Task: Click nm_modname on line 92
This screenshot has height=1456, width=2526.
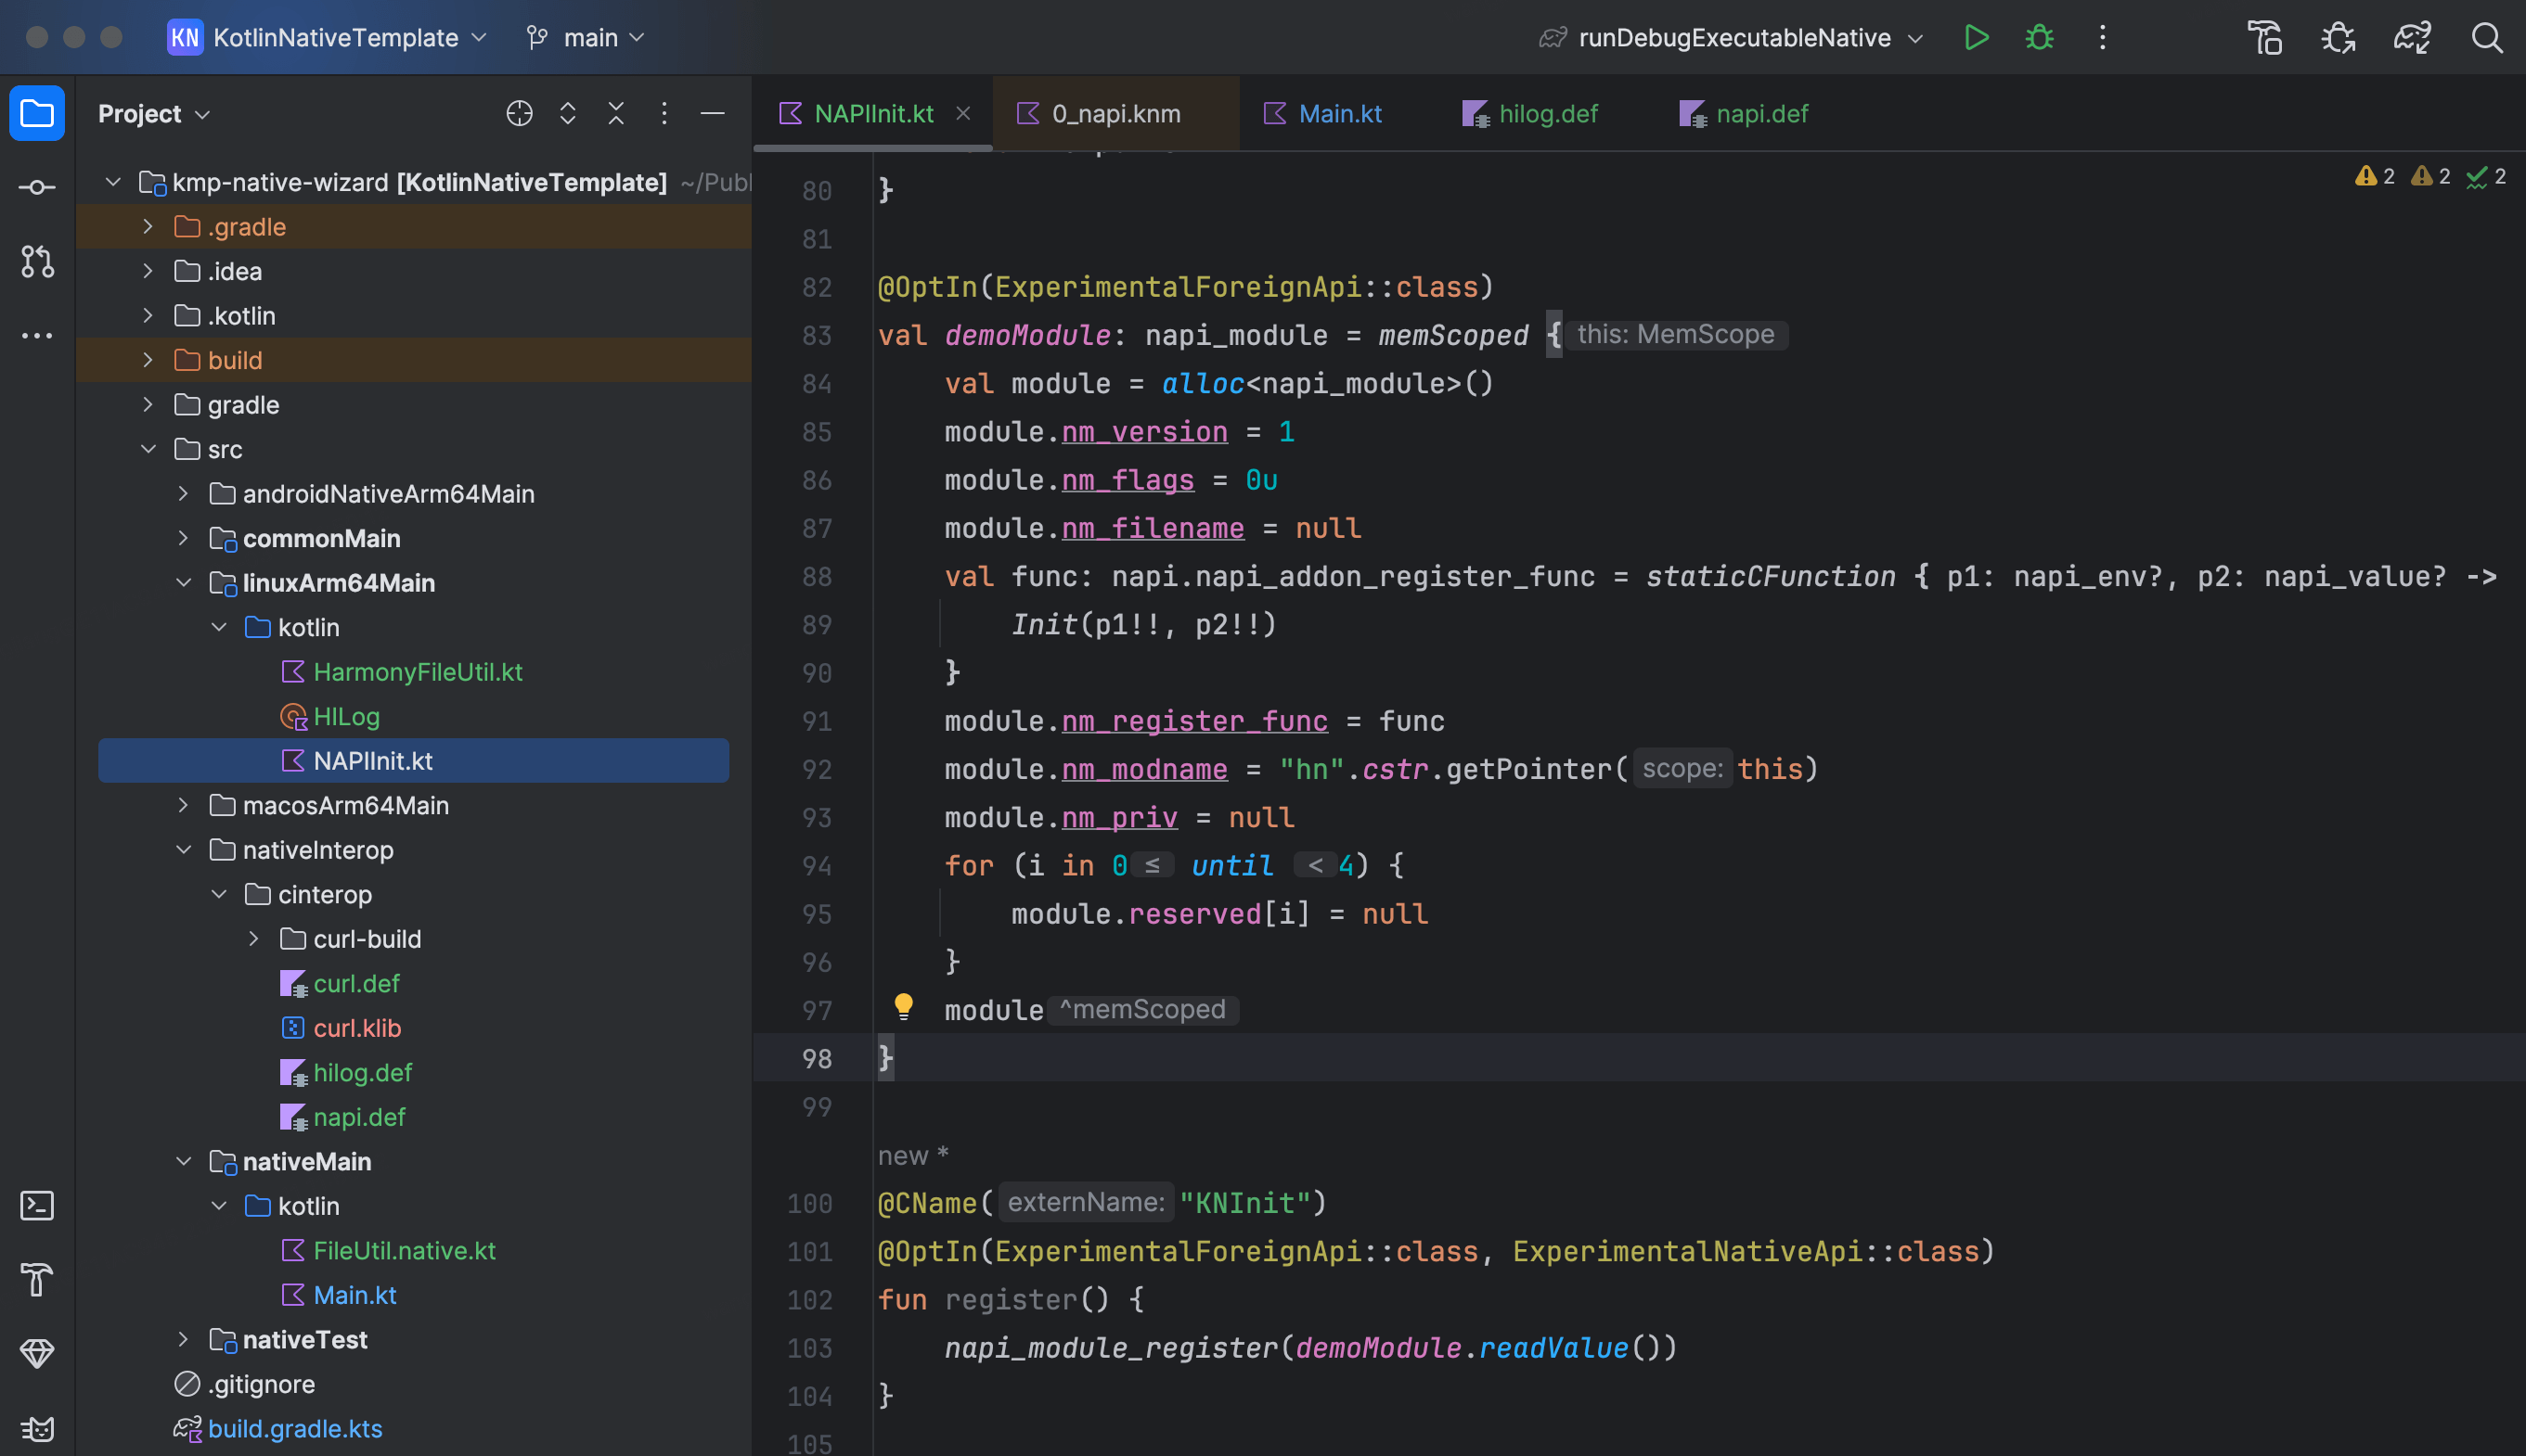Action: click(x=1143, y=768)
